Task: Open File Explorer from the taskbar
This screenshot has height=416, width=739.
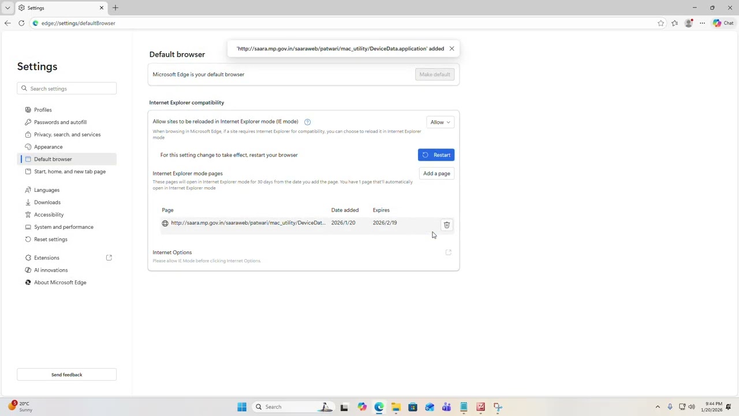Action: (x=396, y=407)
